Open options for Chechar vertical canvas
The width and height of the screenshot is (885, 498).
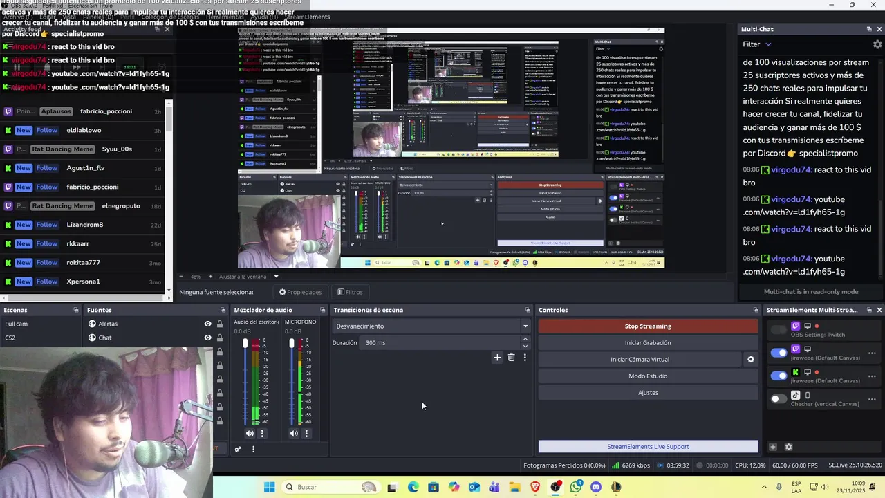[872, 399]
